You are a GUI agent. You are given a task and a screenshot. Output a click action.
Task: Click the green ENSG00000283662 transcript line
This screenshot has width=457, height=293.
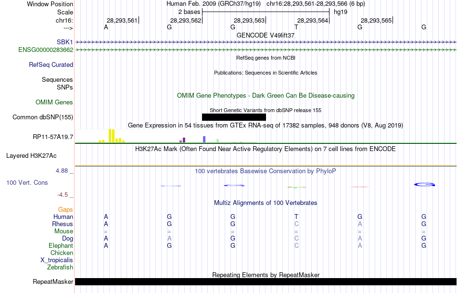[266, 50]
